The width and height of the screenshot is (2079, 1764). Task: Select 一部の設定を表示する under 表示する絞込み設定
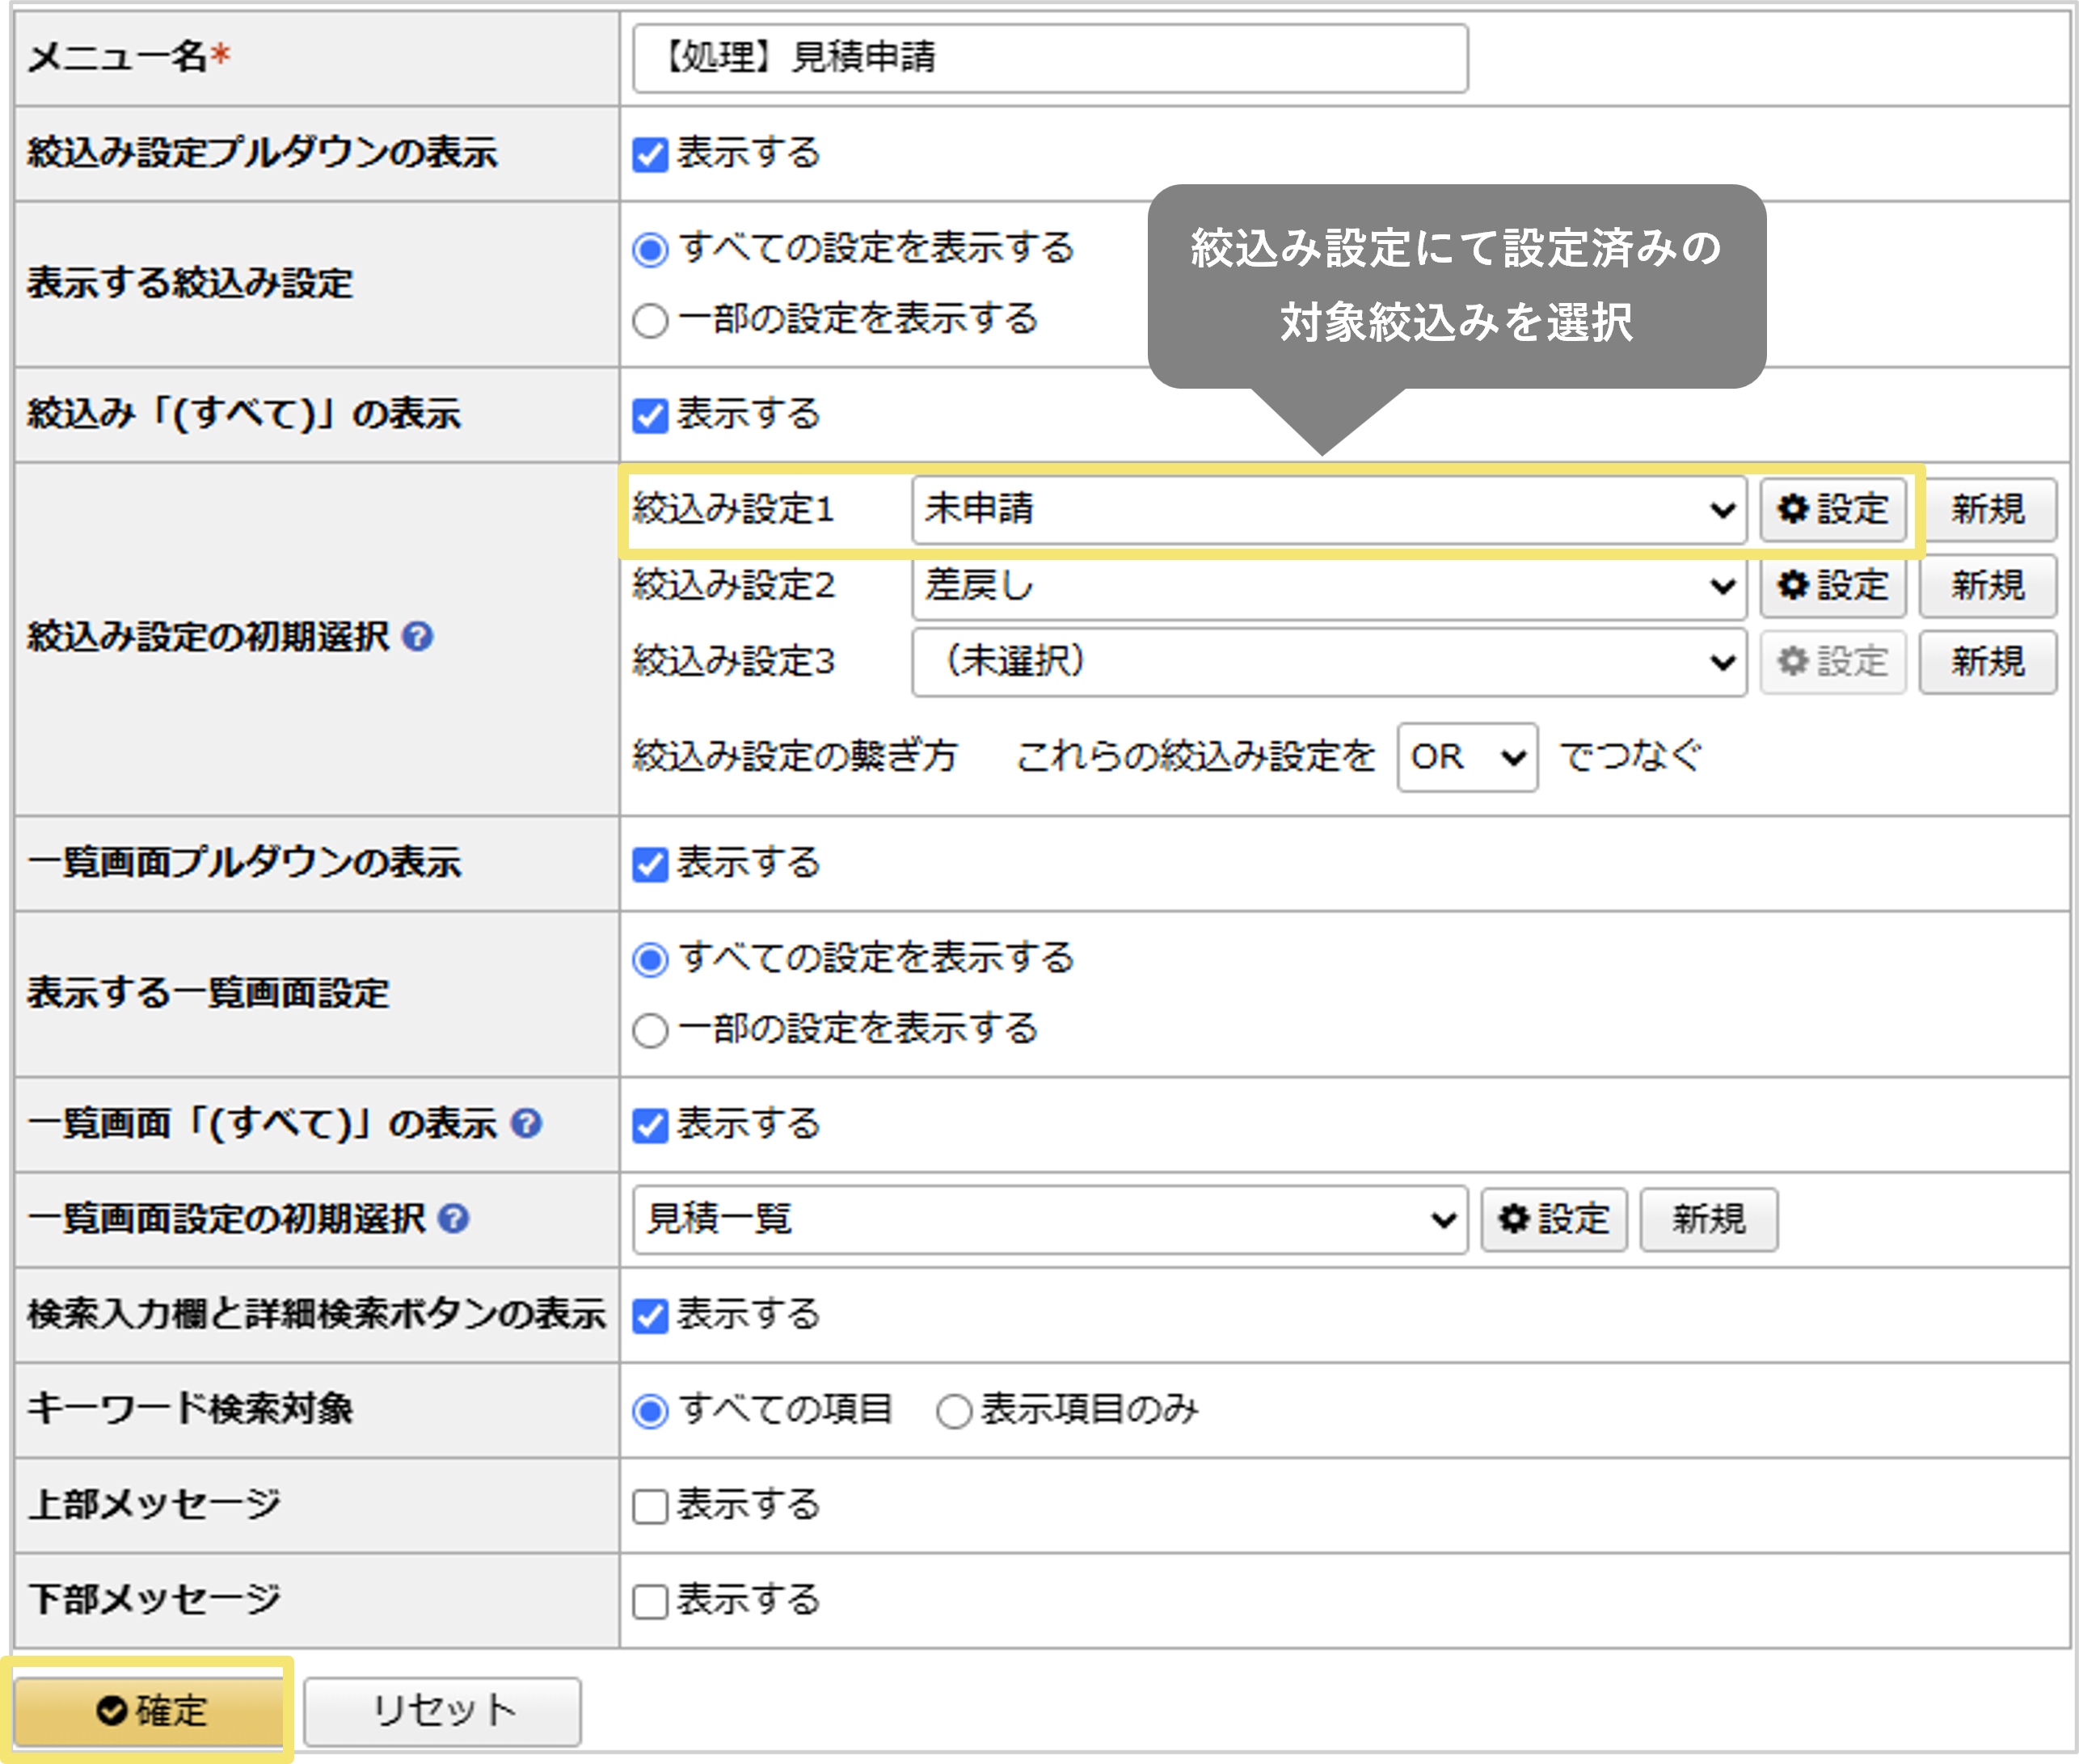(649, 320)
